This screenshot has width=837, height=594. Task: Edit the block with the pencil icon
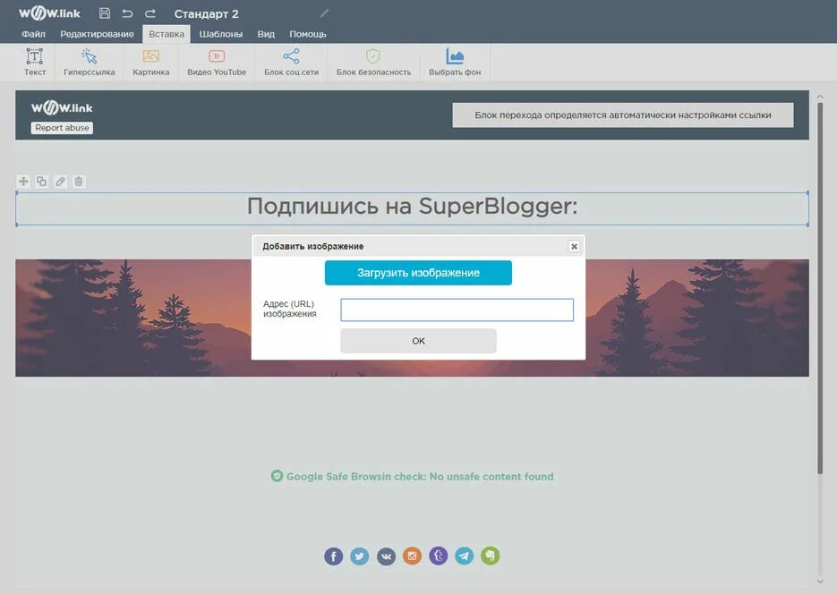pos(59,181)
